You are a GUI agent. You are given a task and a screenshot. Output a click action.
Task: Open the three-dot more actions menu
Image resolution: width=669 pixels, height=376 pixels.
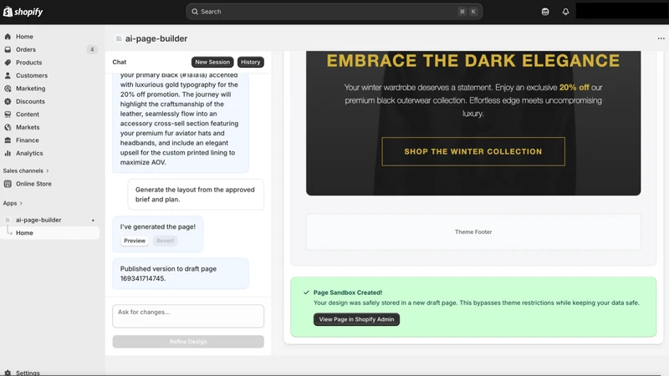click(661, 38)
